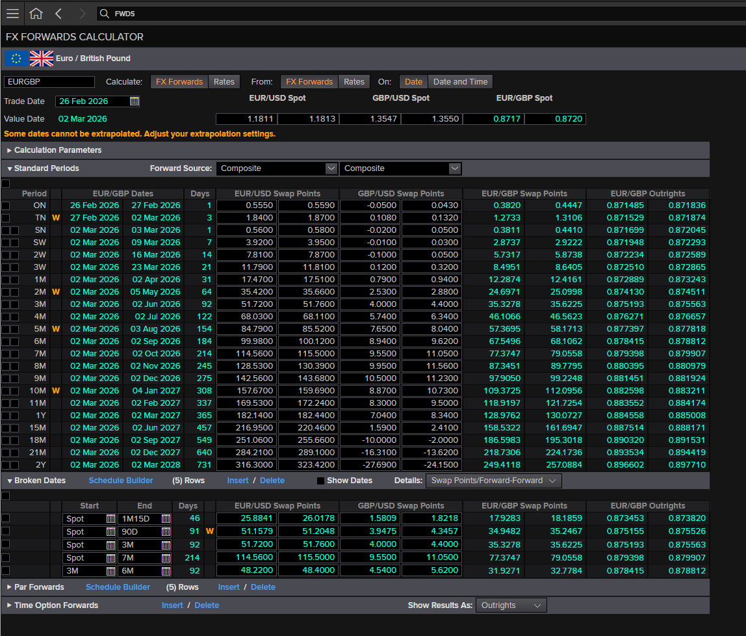Viewport: 746px width, 636px height.
Task: Open calendar icon for 90D end date
Action: point(166,531)
